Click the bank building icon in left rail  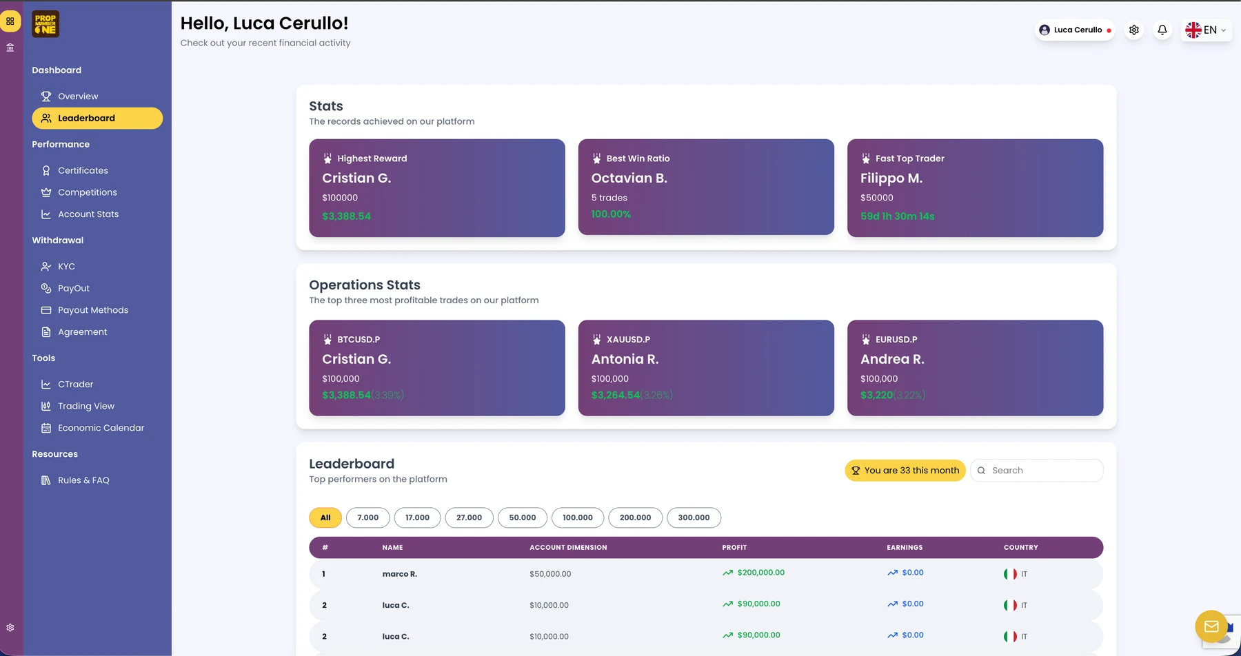click(x=10, y=48)
